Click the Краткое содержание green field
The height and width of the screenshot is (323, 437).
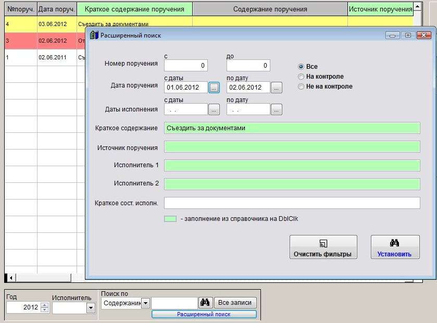(292, 128)
